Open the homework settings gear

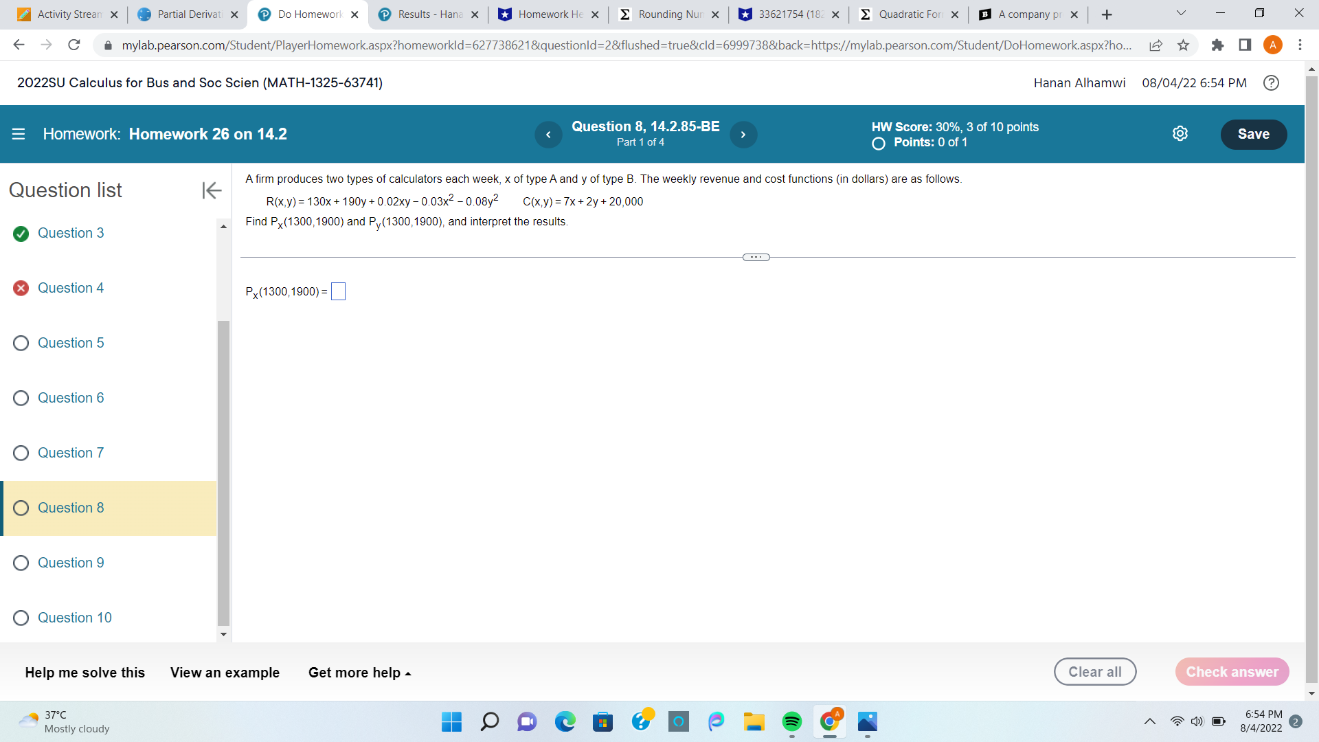(x=1180, y=134)
